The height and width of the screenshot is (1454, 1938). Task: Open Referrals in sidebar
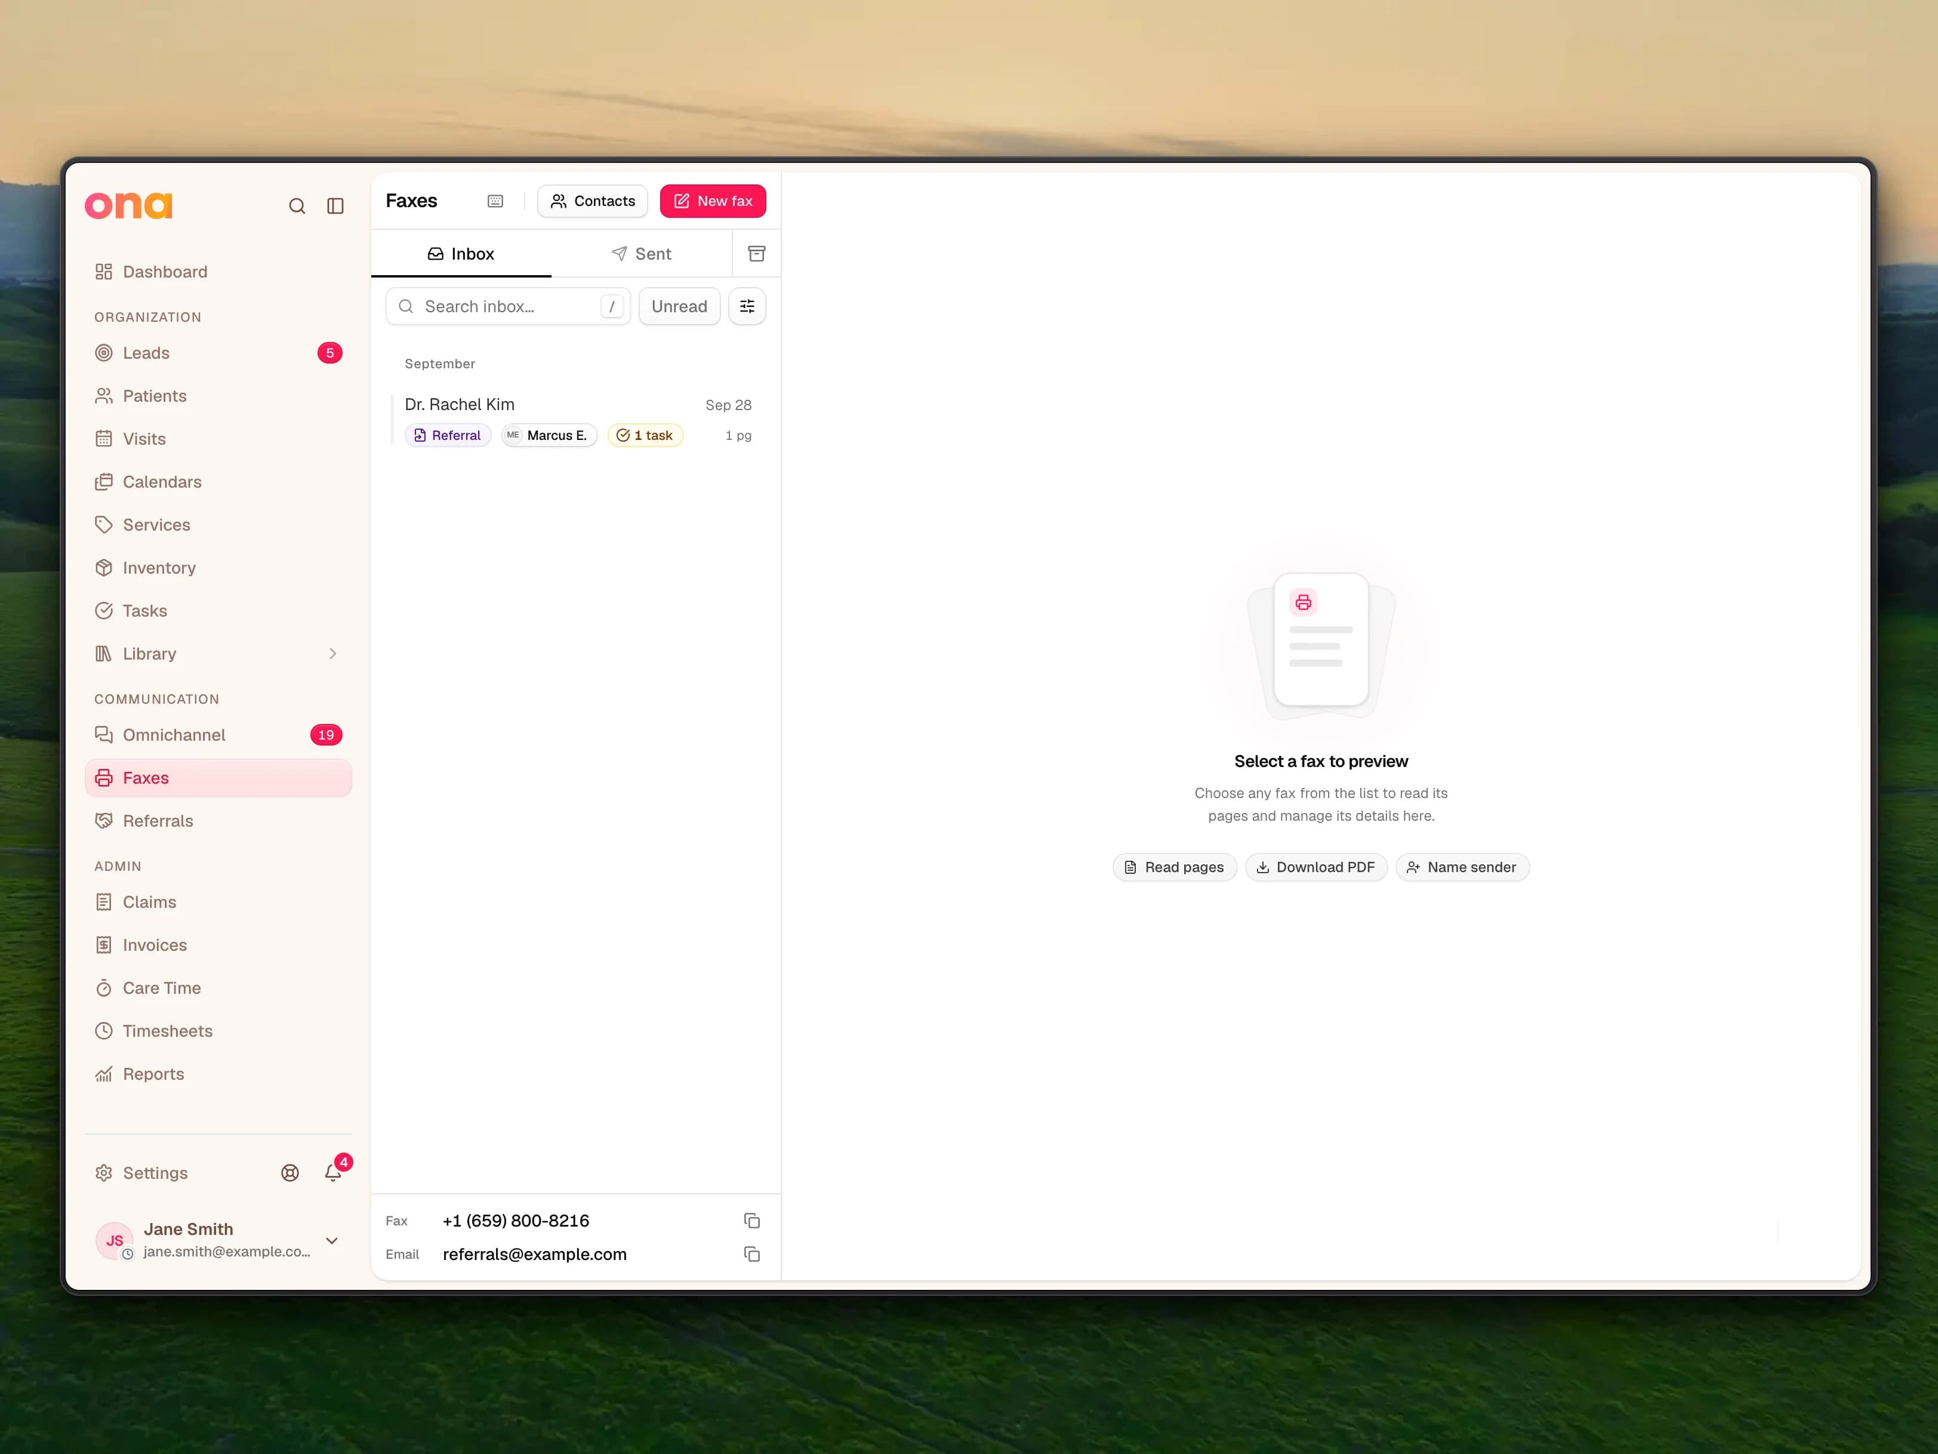[218, 821]
